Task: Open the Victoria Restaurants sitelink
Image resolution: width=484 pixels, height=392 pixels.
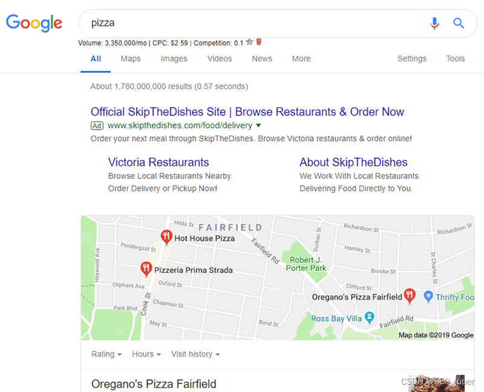Action: pos(159,162)
